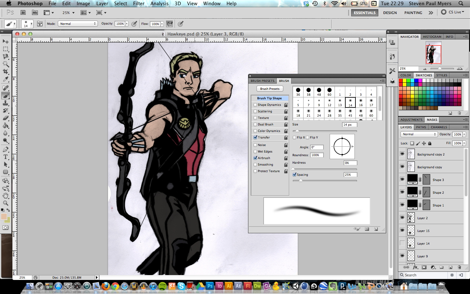Uncheck the Spacing checkbox
The image size is (470, 294).
click(x=294, y=175)
